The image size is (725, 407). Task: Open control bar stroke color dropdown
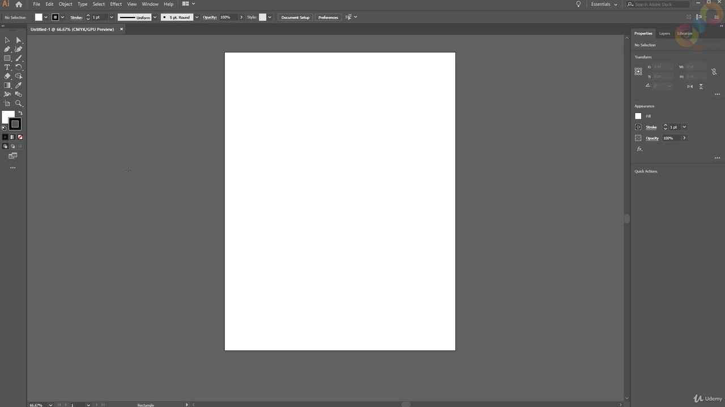coord(62,18)
